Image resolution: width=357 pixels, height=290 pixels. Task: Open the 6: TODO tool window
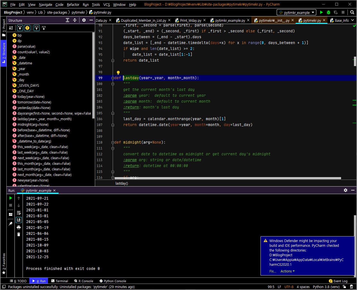[x=18, y=281]
